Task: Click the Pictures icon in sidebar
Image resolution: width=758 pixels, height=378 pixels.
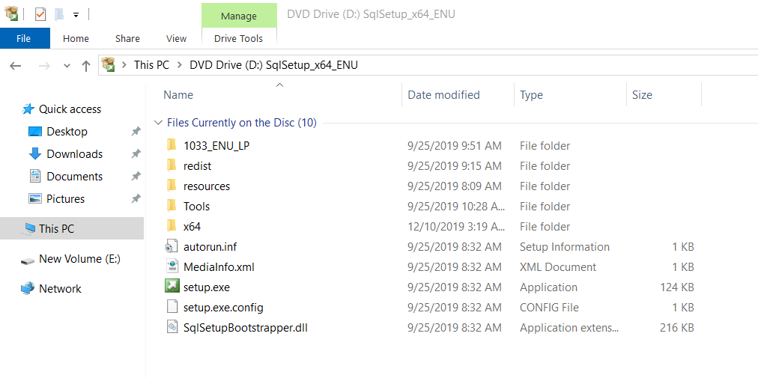Action: tap(35, 198)
